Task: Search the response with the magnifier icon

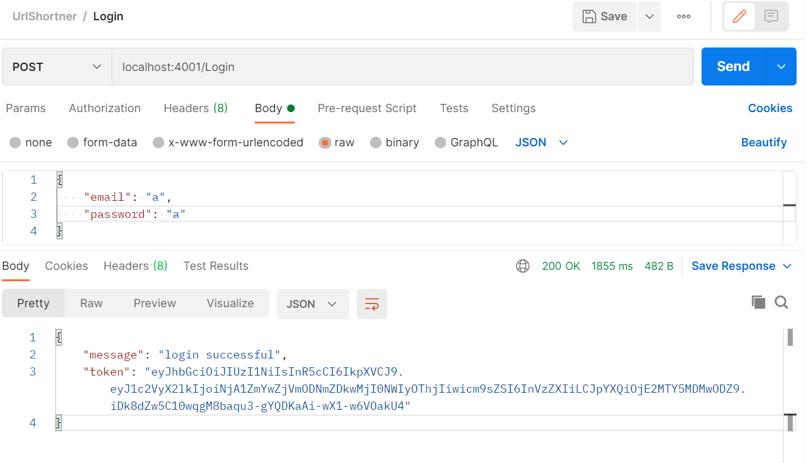Action: click(x=781, y=302)
